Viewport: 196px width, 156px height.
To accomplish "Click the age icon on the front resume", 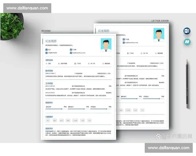I will pyautogui.click(x=46, y=50).
